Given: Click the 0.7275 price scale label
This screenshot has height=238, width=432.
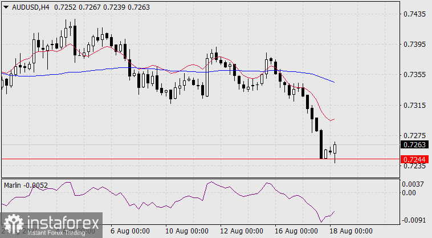Looking at the screenshot, I should pyautogui.click(x=414, y=136).
